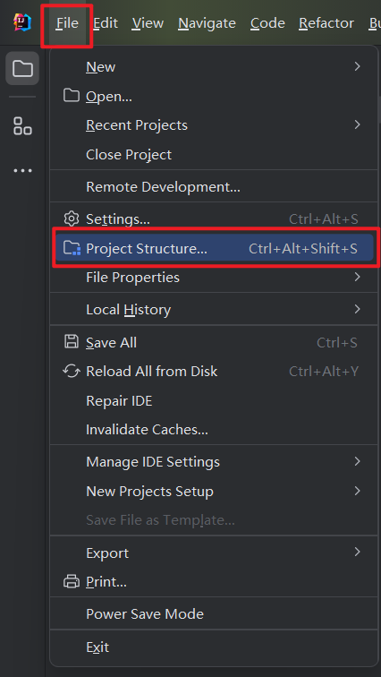Click the printer icon beside Print
Viewport: 381px width, 677px height.
72,581
